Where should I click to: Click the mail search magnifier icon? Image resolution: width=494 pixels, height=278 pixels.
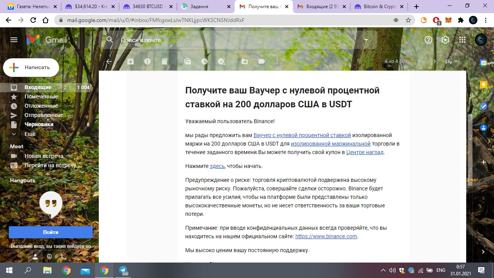110,40
